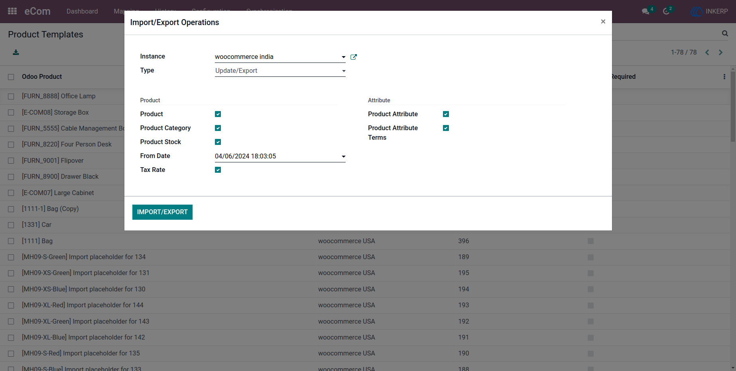The width and height of the screenshot is (736, 371).
Task: Click the eCom app title
Action: [x=37, y=11]
